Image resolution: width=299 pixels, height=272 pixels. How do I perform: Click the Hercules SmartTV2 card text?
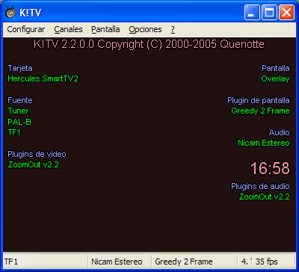43,78
